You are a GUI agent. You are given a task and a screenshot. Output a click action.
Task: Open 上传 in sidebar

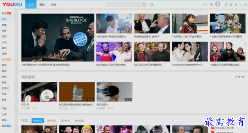click(4, 114)
